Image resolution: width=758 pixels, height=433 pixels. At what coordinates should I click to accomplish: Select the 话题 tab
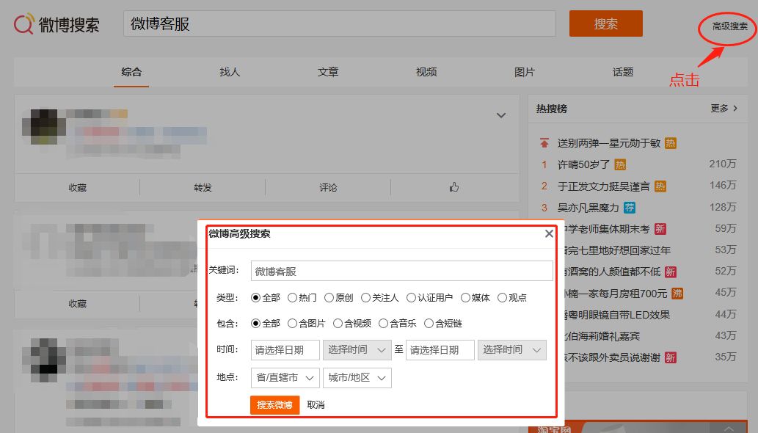coord(623,72)
